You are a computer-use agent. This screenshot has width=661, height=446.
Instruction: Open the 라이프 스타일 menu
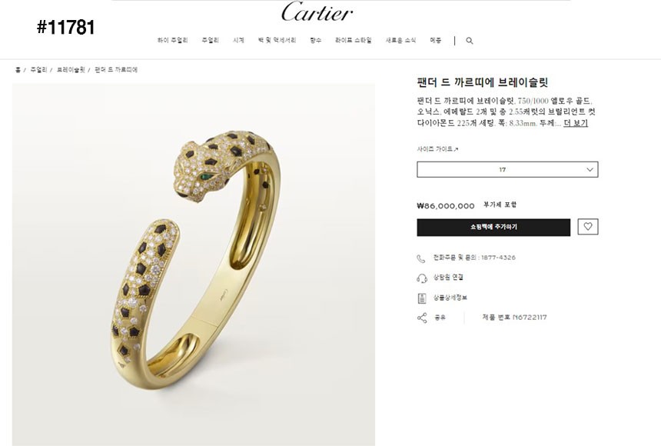click(x=354, y=41)
